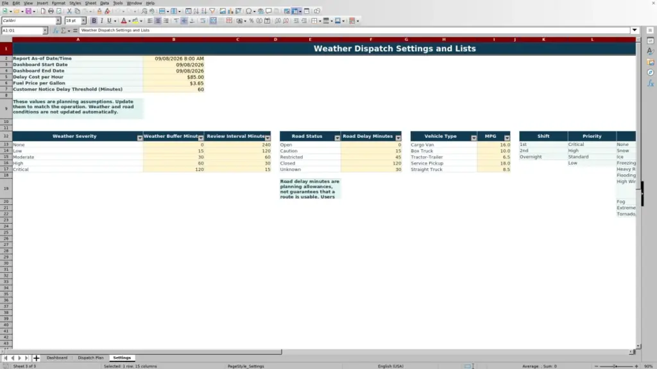
Task: Click font color red A swatch
Action: click(124, 20)
